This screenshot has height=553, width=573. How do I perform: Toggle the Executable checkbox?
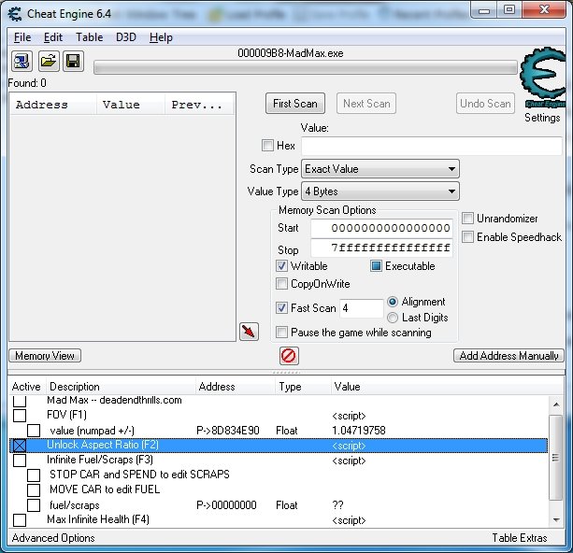tap(376, 266)
